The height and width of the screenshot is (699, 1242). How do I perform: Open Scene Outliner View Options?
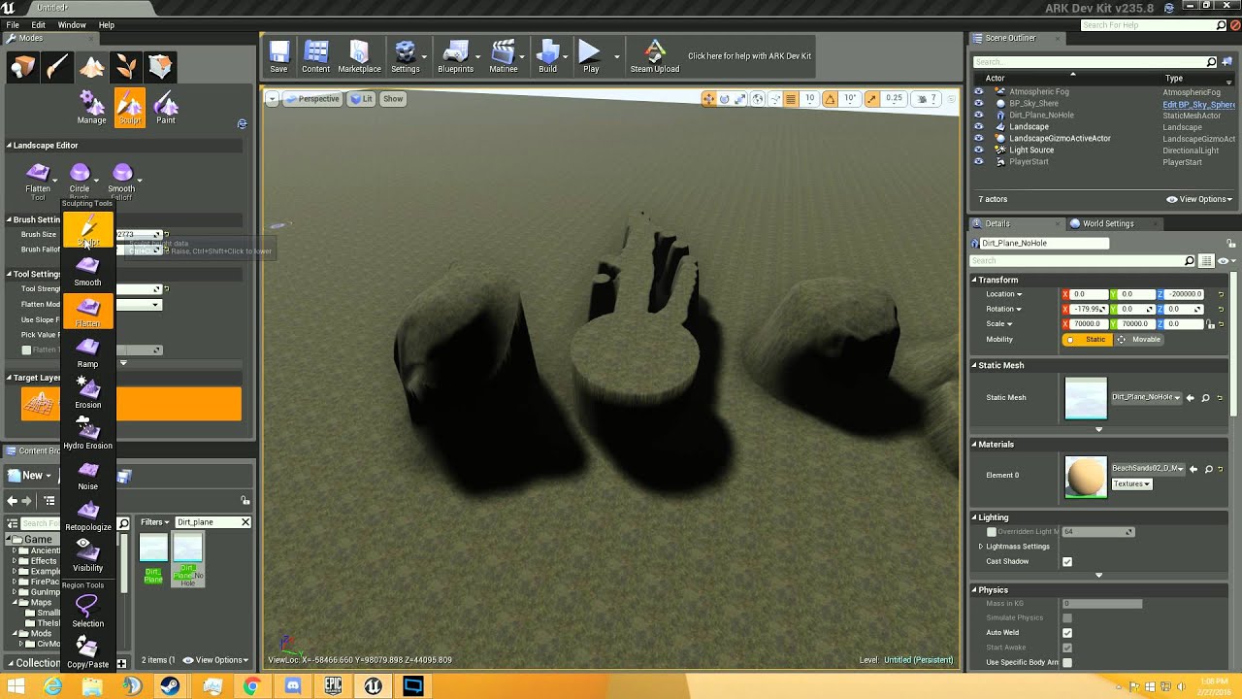1199,199
